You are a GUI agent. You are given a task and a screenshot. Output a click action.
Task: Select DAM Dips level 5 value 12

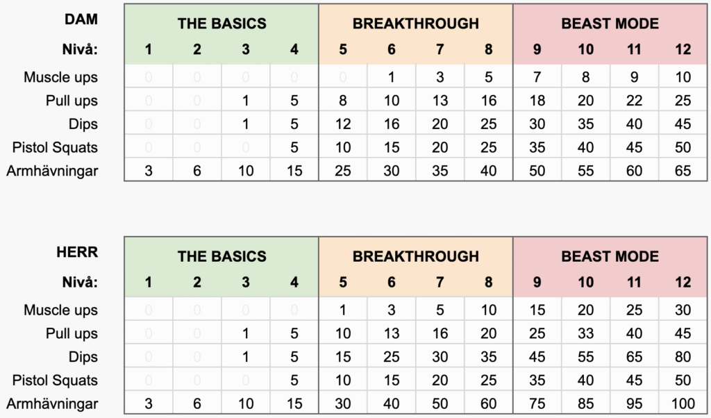tap(343, 124)
